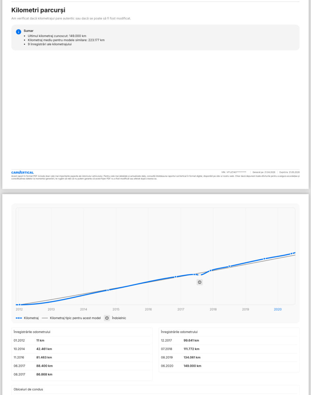311x395 pixels.
Task: Click the 08.2017 odometer entry of 86.868 km
Action: (82, 374)
